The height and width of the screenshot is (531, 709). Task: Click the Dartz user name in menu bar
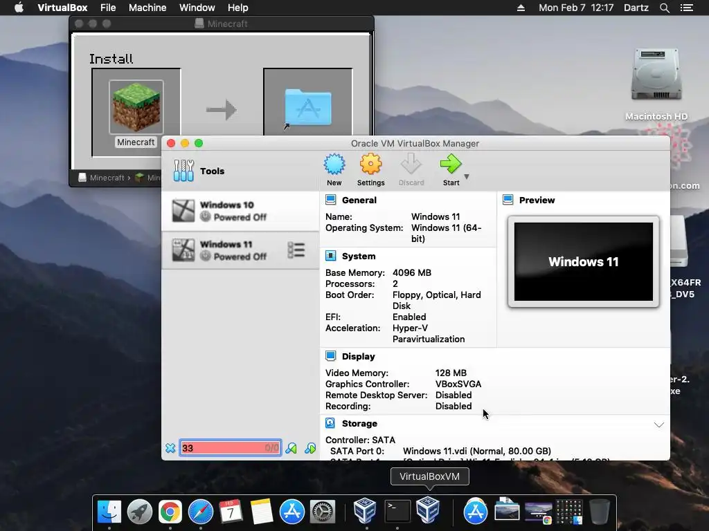point(636,8)
